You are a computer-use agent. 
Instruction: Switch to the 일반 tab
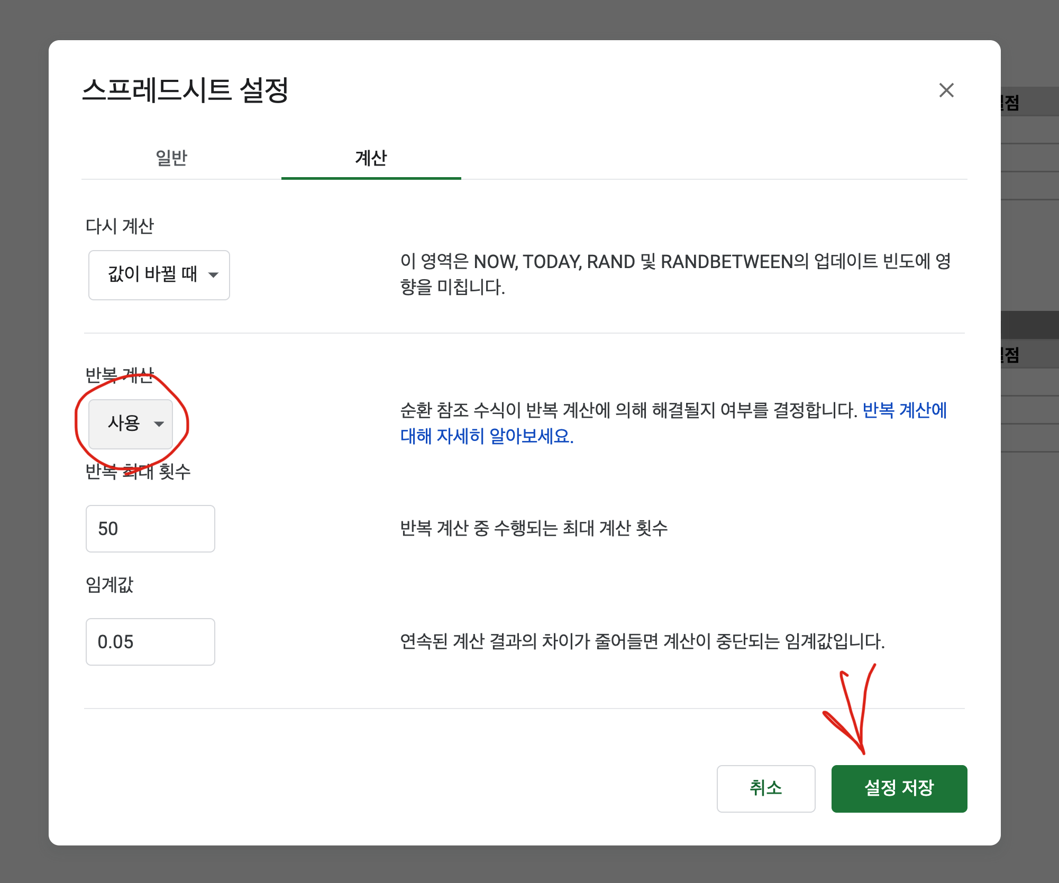(171, 158)
